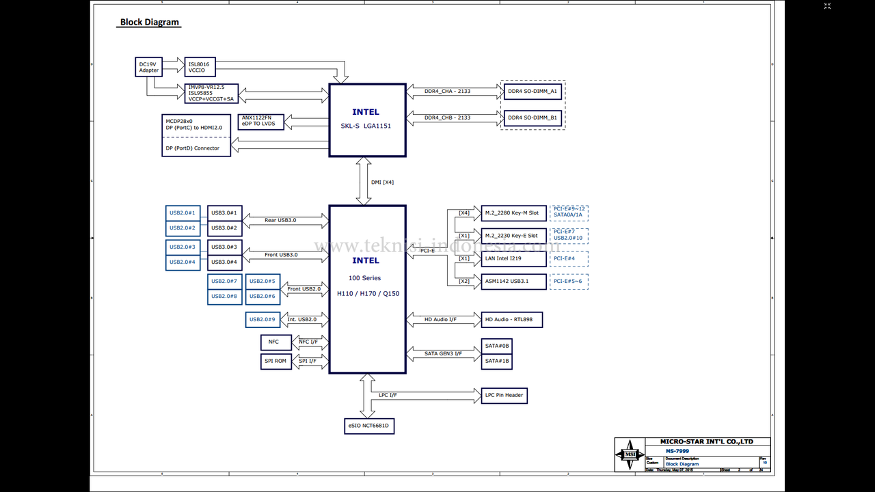Click the 'Front USB2.0' label

pyautogui.click(x=304, y=289)
